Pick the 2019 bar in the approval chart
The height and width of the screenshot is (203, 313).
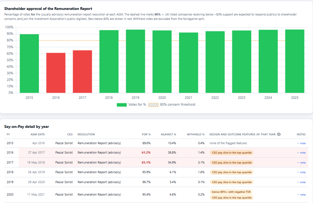[136, 61]
